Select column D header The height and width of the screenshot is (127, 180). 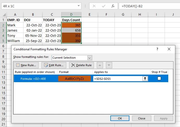pyautogui.click(x=71, y=15)
